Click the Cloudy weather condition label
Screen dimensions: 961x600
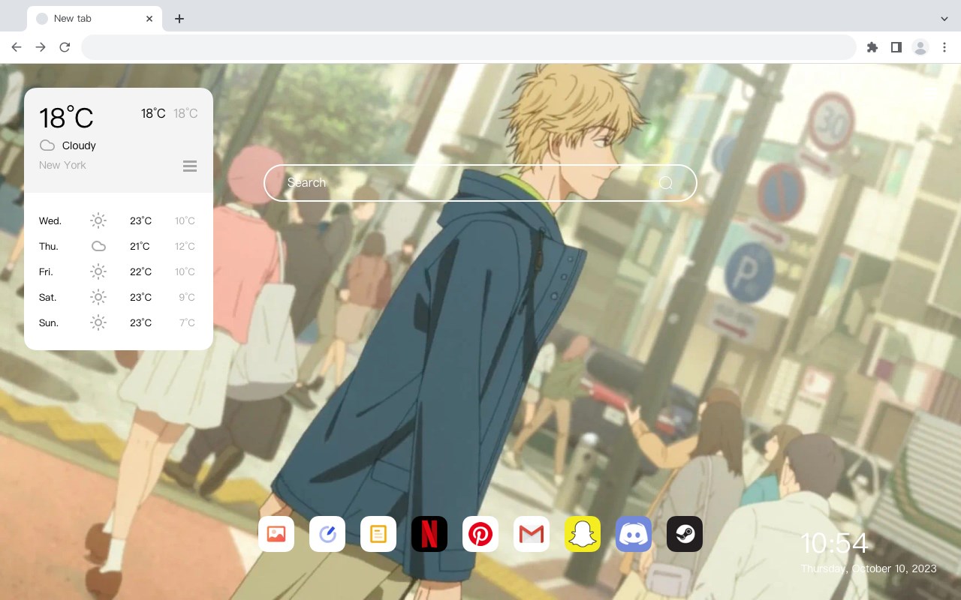click(x=79, y=145)
